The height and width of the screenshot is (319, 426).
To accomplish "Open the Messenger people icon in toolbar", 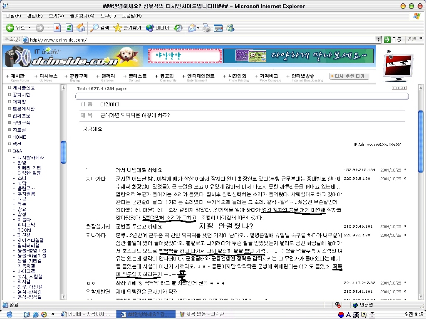I will click(x=230, y=28).
